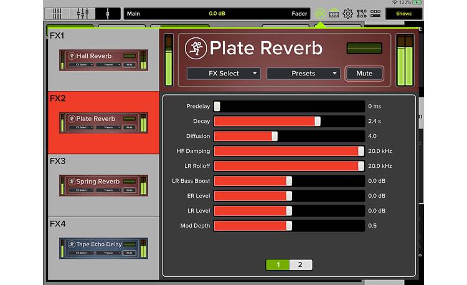Viewport: 467px width, 285px height.
Task: Open the overview grid view icon
Action: [57, 14]
